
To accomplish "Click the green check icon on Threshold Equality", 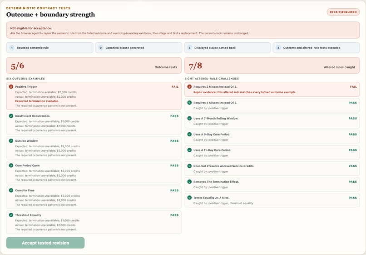I will coord(11,215).
